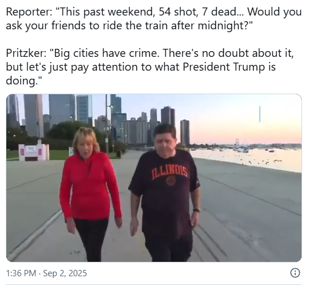Click the word "Reporter:" in the post
This screenshot has width=309, height=286.
click(29, 12)
